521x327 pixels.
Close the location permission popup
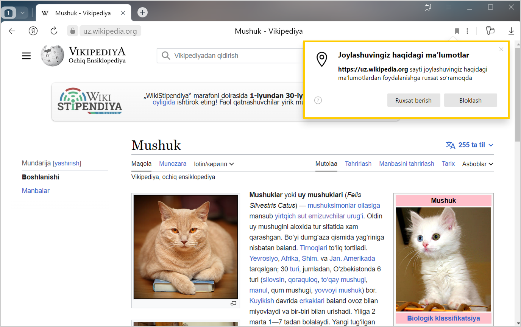click(x=501, y=49)
